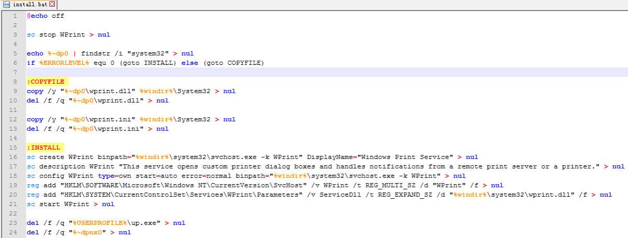Click '(goto COPYFILE)' on line 6
This screenshot has height=238, width=628.
tap(233, 63)
